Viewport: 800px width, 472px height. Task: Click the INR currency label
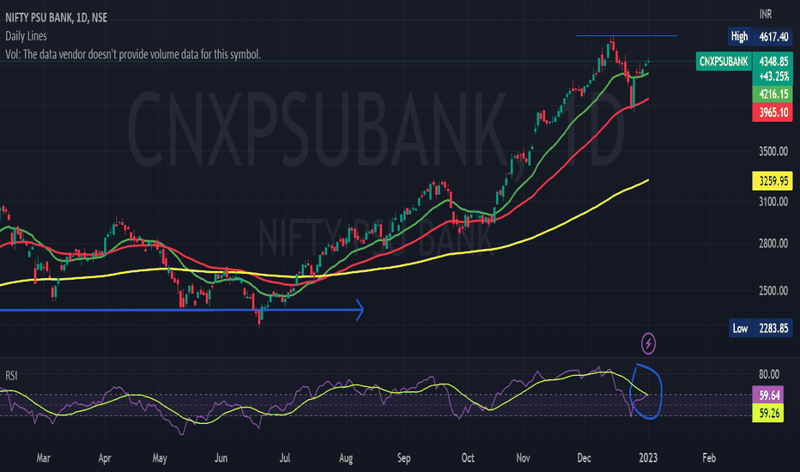(x=766, y=15)
